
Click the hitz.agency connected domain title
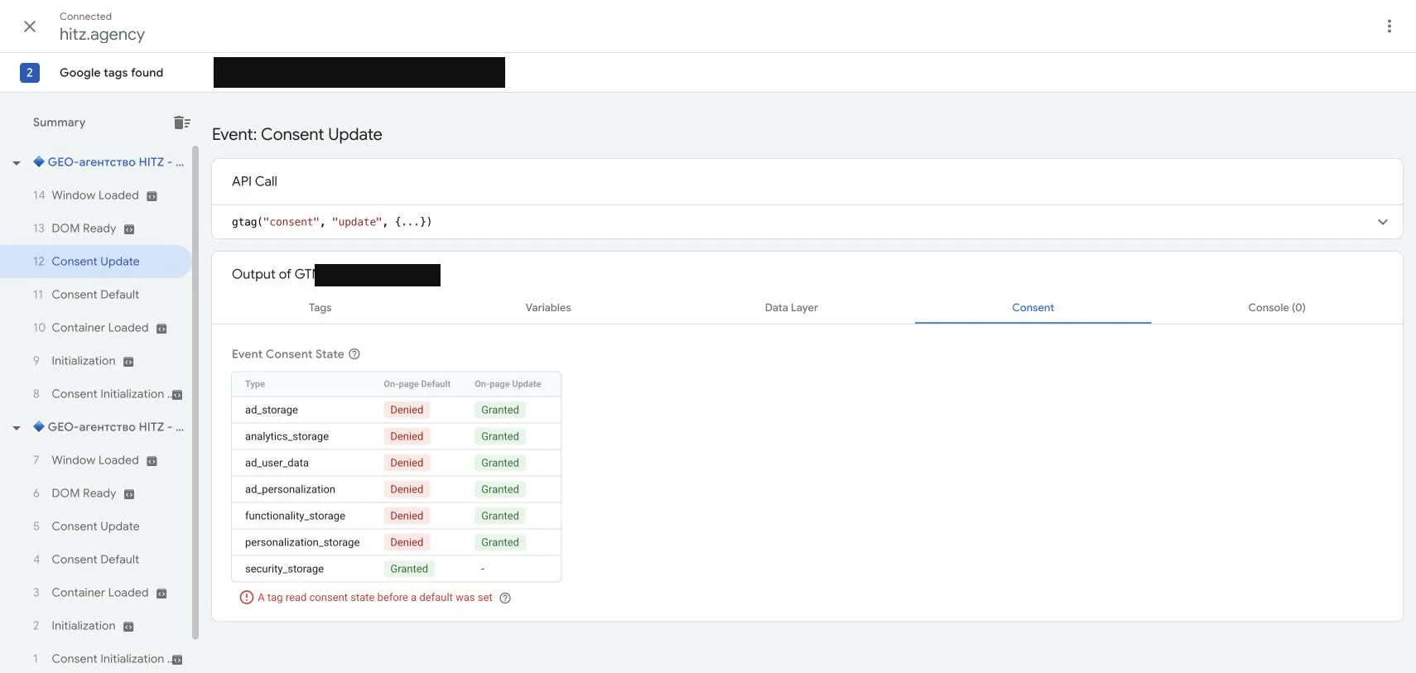(102, 35)
